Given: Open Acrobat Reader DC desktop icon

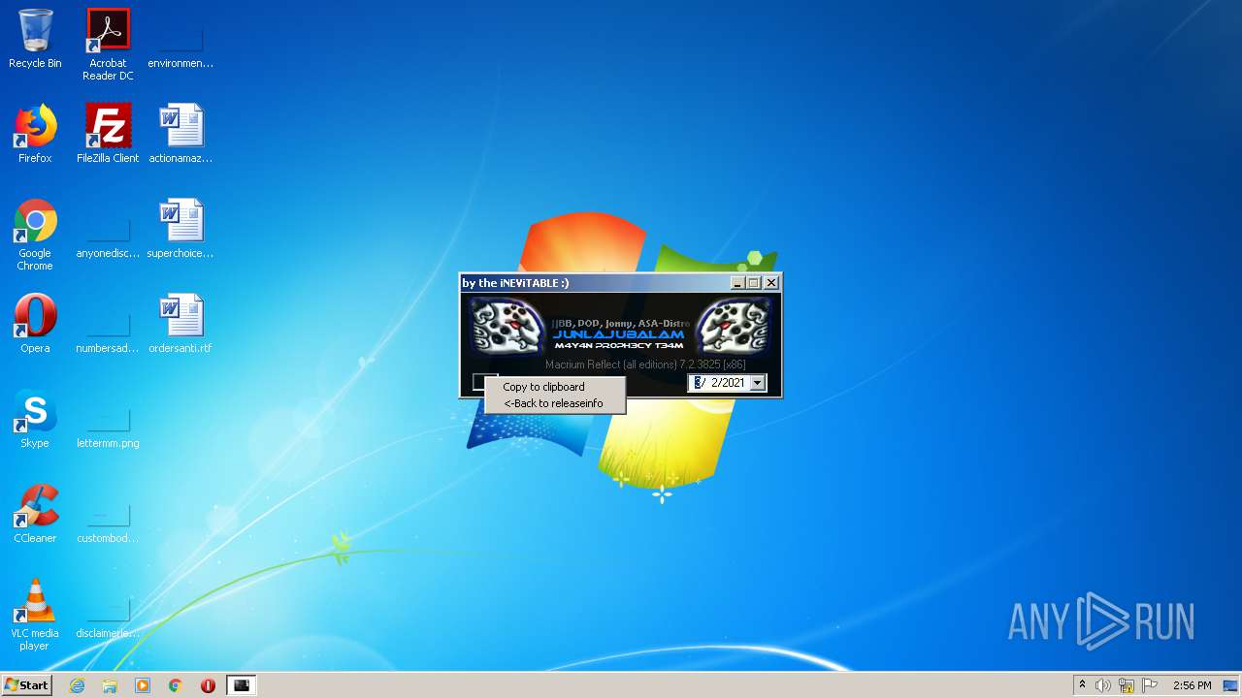Looking at the screenshot, I should (x=108, y=45).
